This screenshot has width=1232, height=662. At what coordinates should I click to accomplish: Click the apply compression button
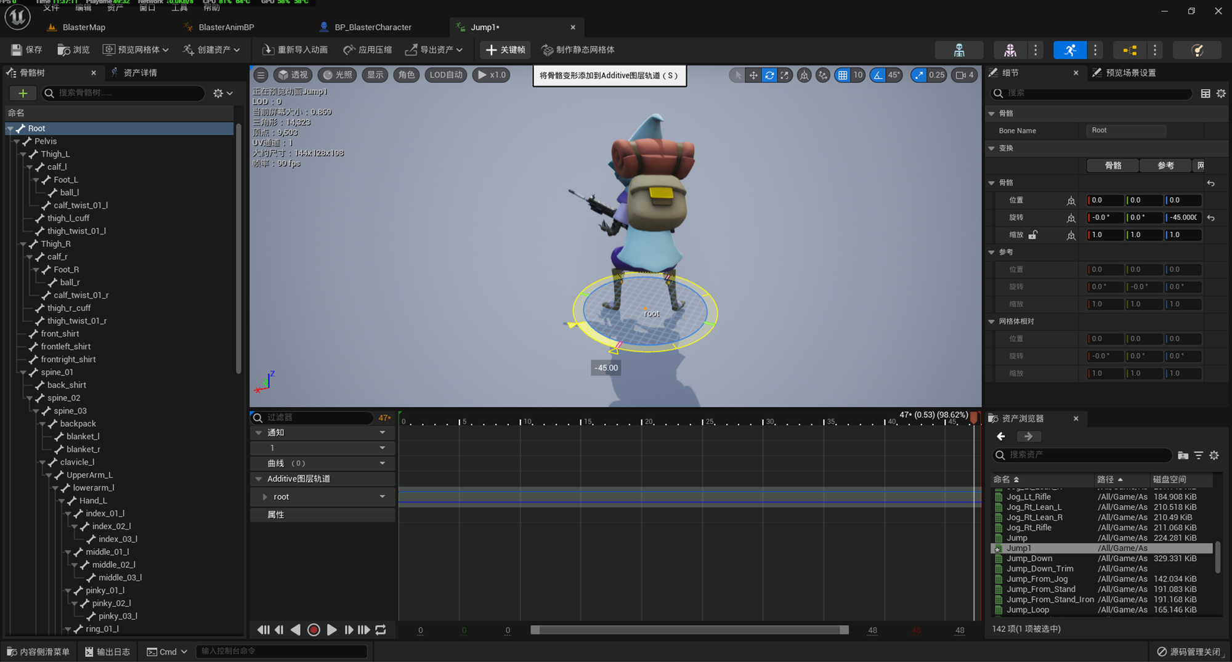click(x=368, y=50)
